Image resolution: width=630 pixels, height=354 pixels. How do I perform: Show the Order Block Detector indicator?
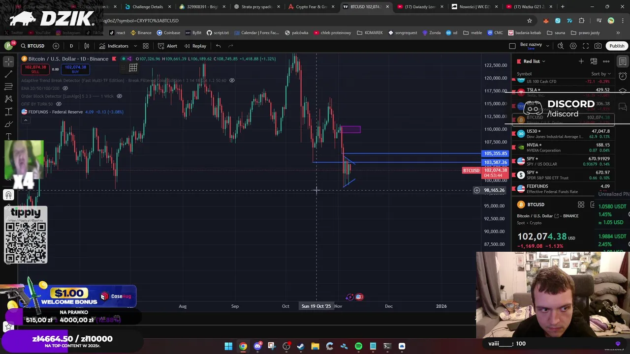pyautogui.click(x=119, y=96)
